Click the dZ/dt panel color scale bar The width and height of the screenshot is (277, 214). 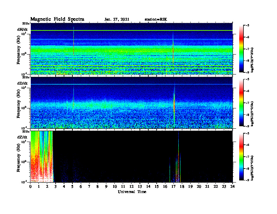coord(241,157)
